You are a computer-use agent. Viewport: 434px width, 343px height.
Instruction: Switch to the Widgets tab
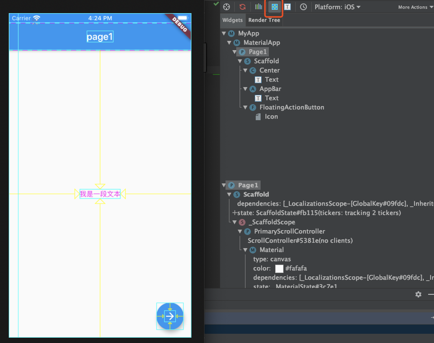point(232,20)
